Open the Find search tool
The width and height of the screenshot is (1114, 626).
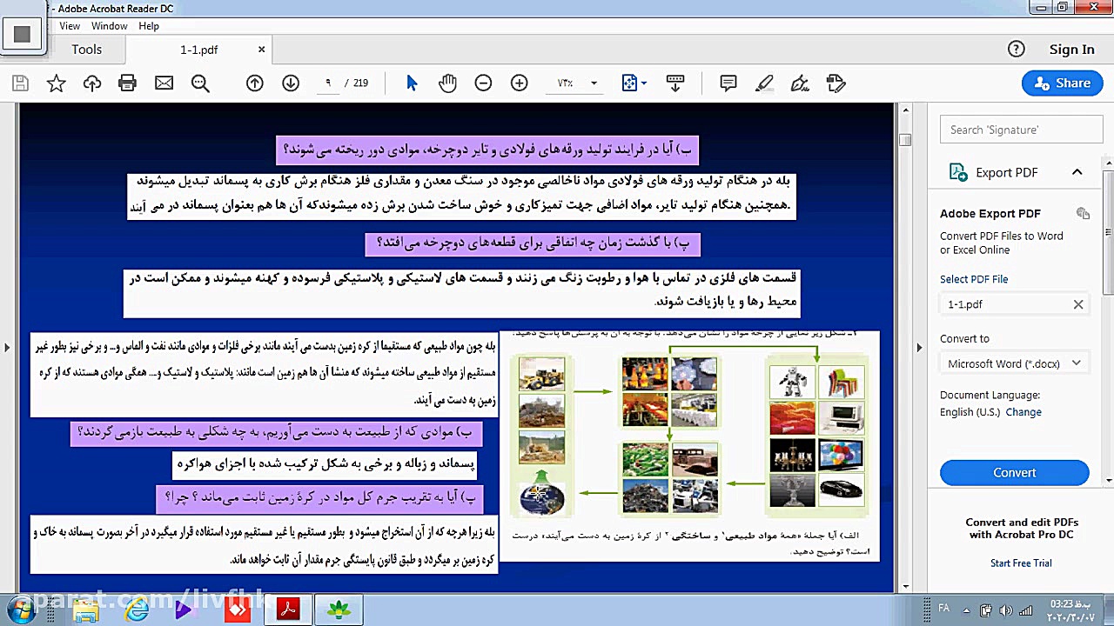[x=200, y=83]
